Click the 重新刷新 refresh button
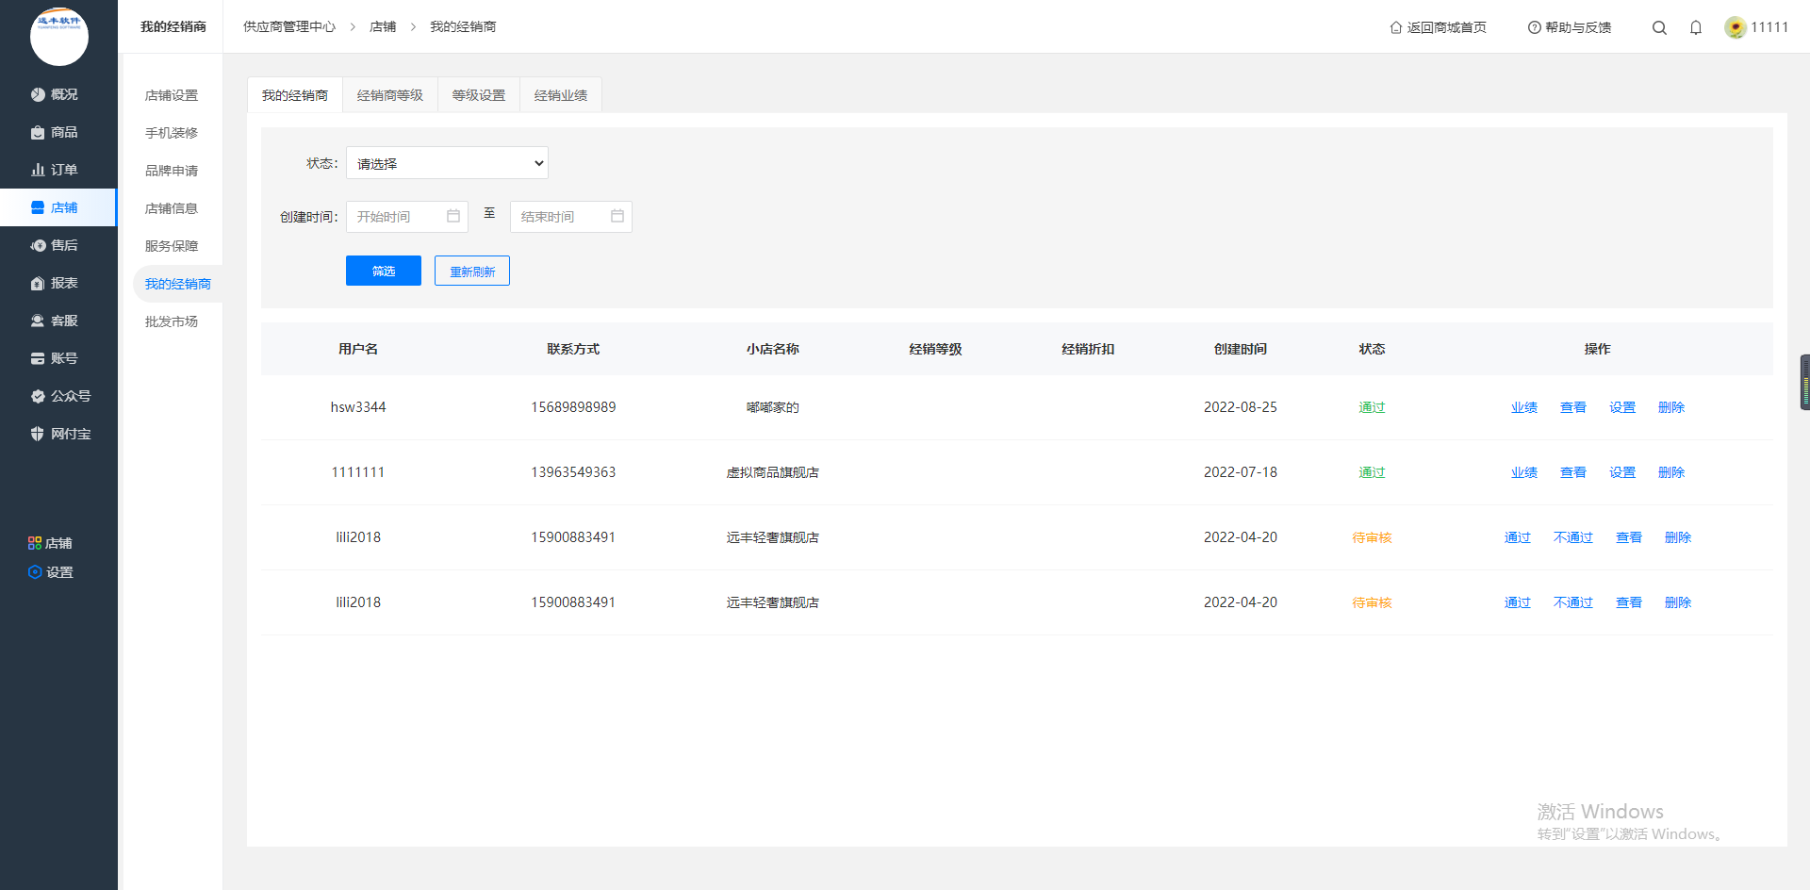Image resolution: width=1810 pixels, height=890 pixels. tap(472, 271)
